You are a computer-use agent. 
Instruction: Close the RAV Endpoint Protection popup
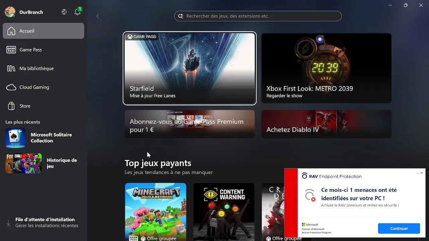422,173
